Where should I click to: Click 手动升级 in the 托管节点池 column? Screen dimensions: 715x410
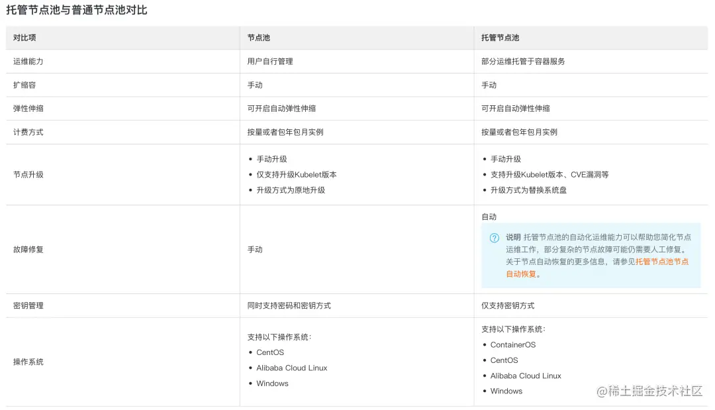point(506,159)
